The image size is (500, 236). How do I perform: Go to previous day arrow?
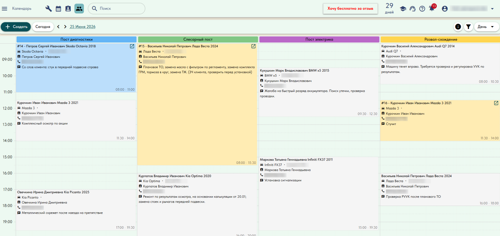[x=58, y=27]
